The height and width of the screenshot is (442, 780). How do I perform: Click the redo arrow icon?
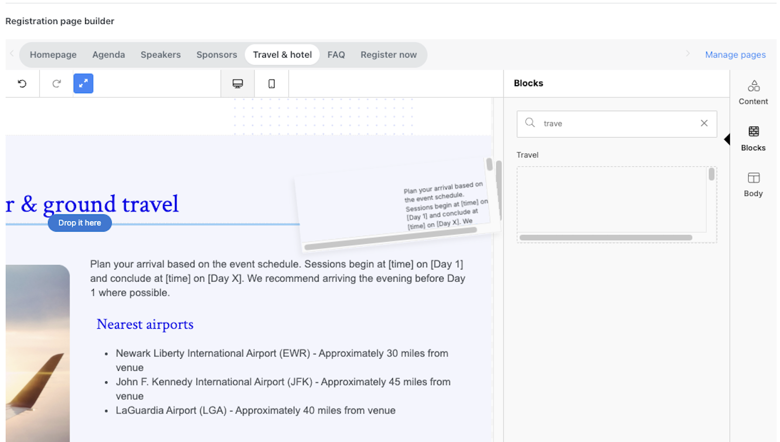(57, 84)
